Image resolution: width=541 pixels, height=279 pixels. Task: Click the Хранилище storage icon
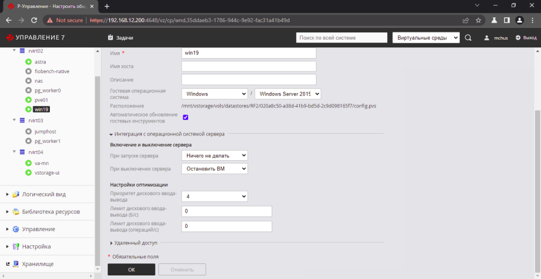coord(16,263)
